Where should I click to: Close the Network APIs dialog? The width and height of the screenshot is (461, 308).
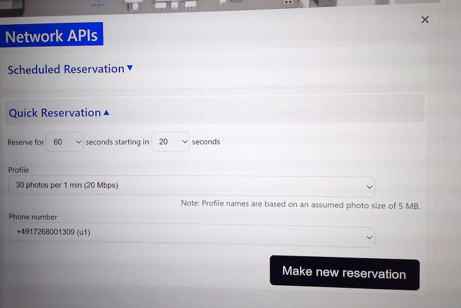(x=425, y=20)
